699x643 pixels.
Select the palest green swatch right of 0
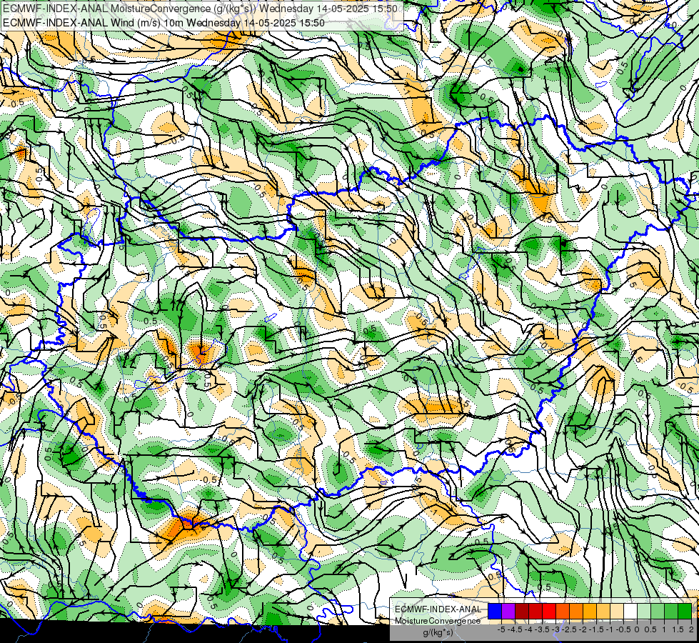(x=644, y=612)
